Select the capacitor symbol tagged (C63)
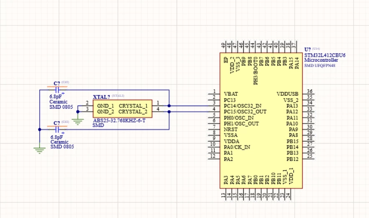The height and width of the screenshot is (218, 369). (57, 129)
